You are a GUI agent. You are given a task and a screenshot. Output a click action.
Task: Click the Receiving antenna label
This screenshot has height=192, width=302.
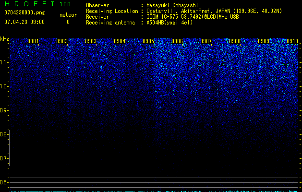[x=110, y=23]
